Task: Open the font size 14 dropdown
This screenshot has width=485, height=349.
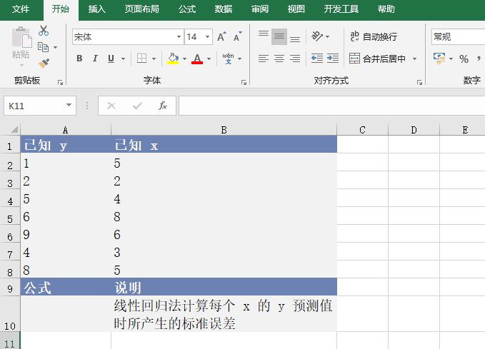Action: [208, 36]
